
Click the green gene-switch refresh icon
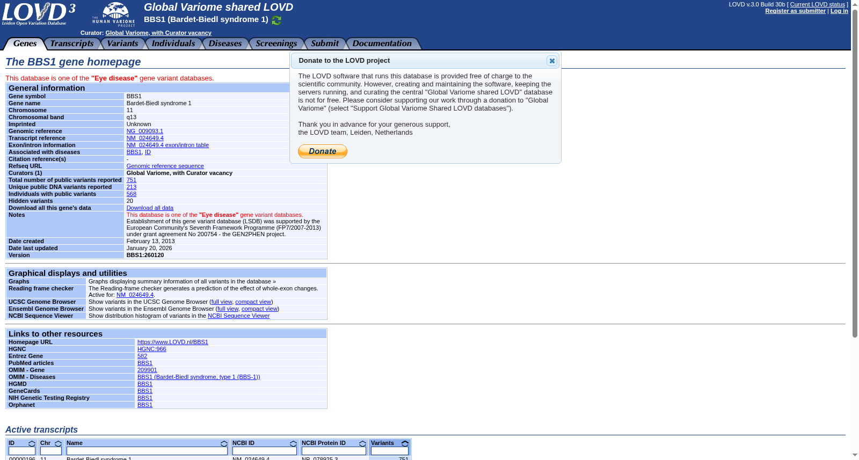point(276,20)
